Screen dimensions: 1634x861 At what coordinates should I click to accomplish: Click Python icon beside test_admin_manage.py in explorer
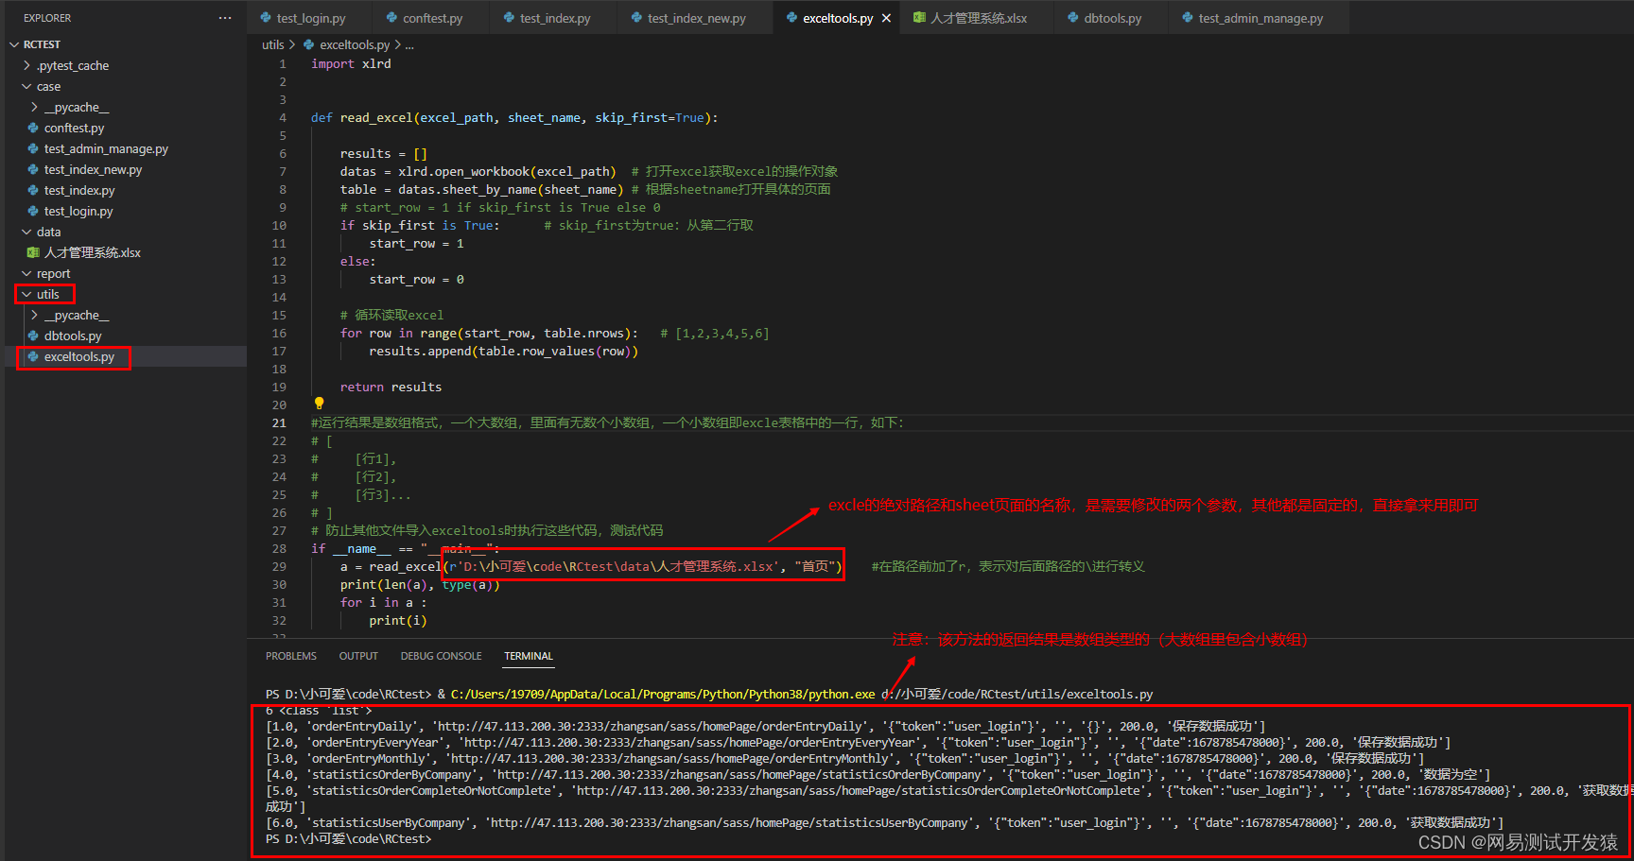point(33,148)
